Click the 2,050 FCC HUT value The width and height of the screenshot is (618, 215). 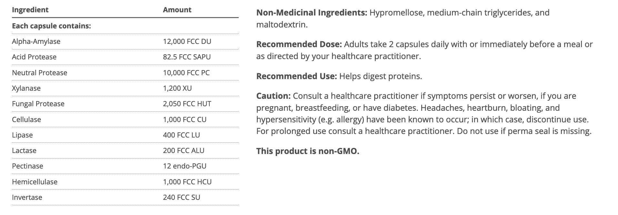[x=187, y=104]
